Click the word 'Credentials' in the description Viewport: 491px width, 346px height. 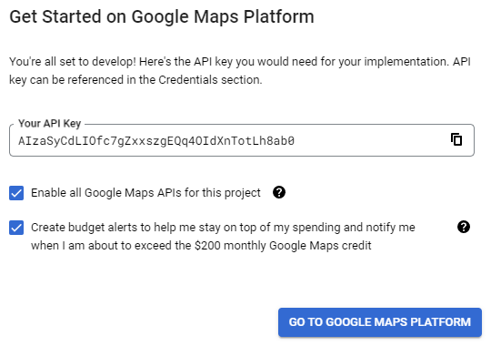(188, 80)
